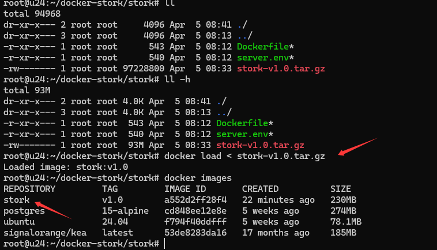Click the 'll -h' command text
The height and width of the screenshot is (250, 437).
click(x=177, y=79)
